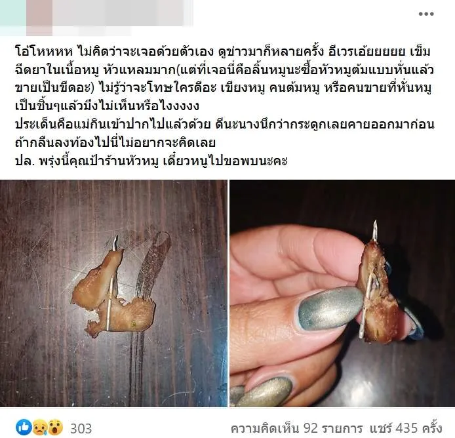Image resolution: width=455 pixels, height=438 pixels.
Task: Open the right photo of hand holding pork
Action: pyautogui.click(x=342, y=293)
